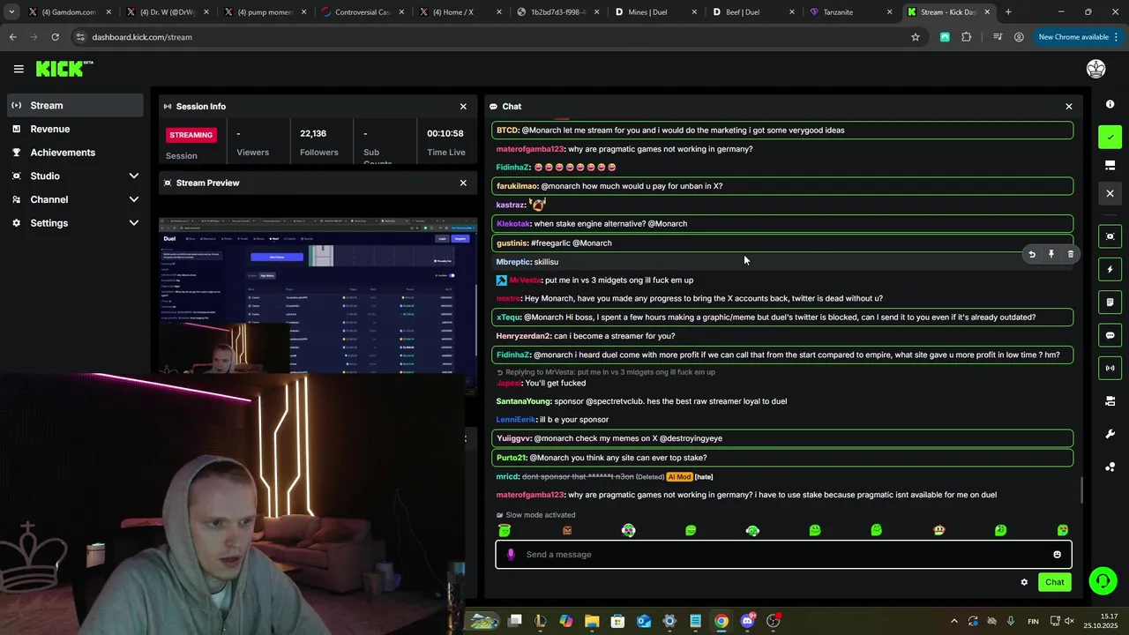Click the info icon in right sidebar
Viewport: 1129px width, 635px height.
[1110, 104]
